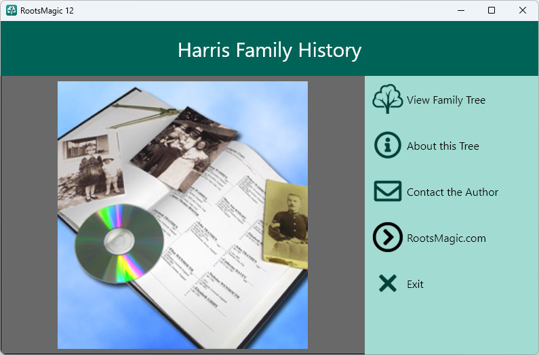Click the info circle icon
Image resolution: width=539 pixels, height=355 pixels.
[387, 145]
